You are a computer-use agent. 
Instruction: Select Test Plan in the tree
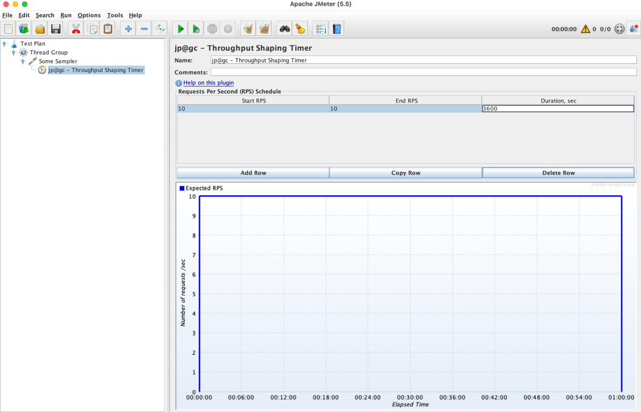[x=33, y=44]
